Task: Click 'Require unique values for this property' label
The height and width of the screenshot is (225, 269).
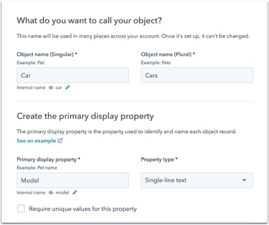Action: [83, 209]
